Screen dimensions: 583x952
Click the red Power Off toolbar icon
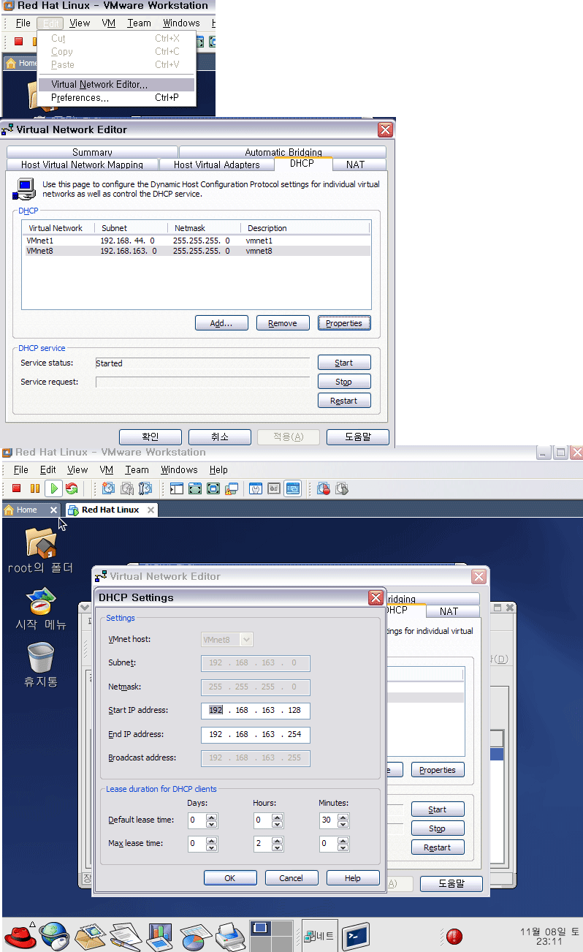click(x=17, y=488)
